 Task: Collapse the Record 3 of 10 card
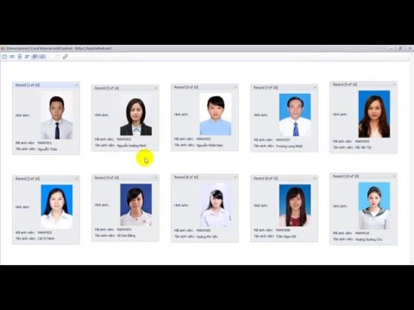(x=156, y=88)
